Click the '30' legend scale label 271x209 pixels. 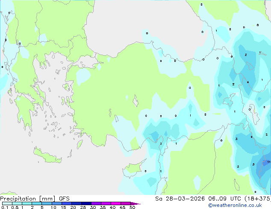tap(93, 207)
